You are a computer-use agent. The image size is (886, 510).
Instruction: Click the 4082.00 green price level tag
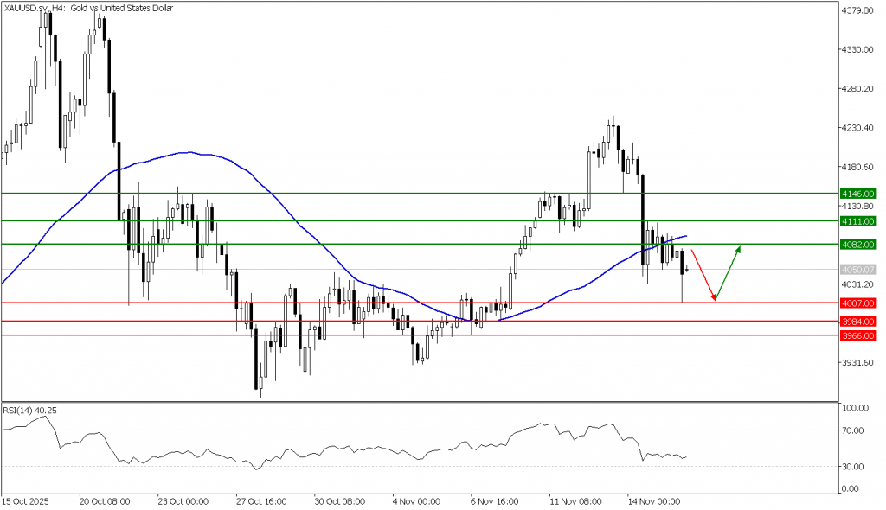pos(859,245)
